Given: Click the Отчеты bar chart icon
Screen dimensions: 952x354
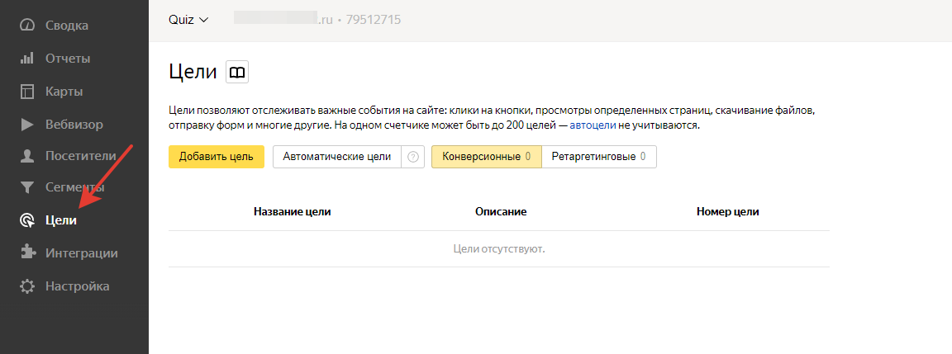Looking at the screenshot, I should 27,59.
